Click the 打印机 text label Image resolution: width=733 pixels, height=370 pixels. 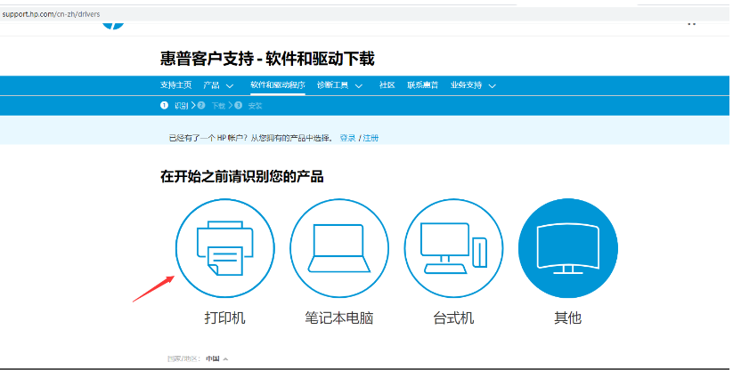pos(224,318)
